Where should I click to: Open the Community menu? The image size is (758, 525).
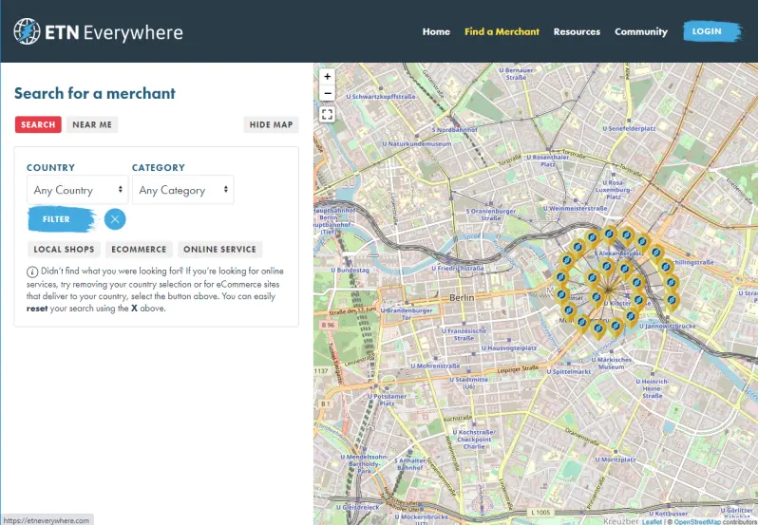point(641,31)
